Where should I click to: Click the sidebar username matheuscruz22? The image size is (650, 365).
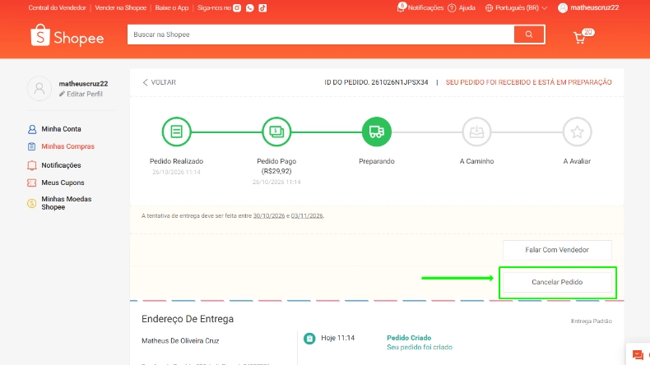pos(83,84)
